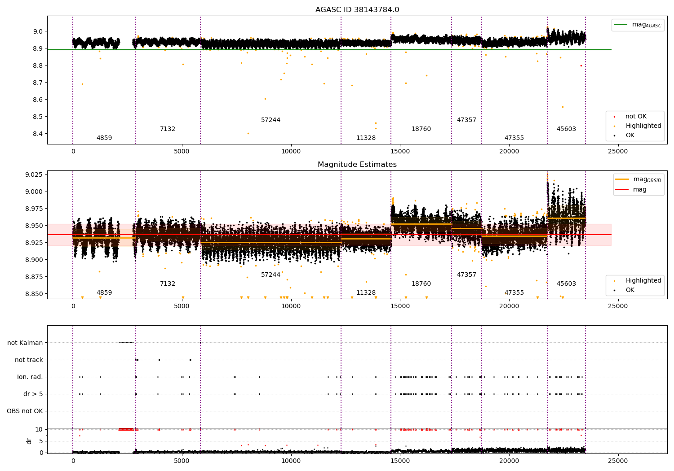Click the 'OBS not OK' row label

pos(25,411)
